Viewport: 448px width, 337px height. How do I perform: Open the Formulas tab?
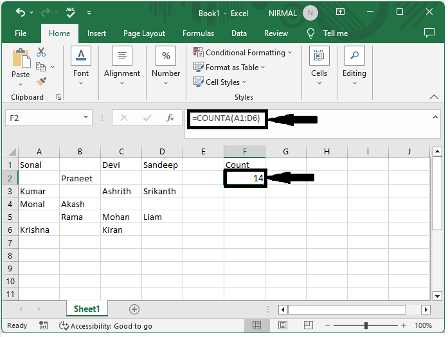tap(198, 33)
